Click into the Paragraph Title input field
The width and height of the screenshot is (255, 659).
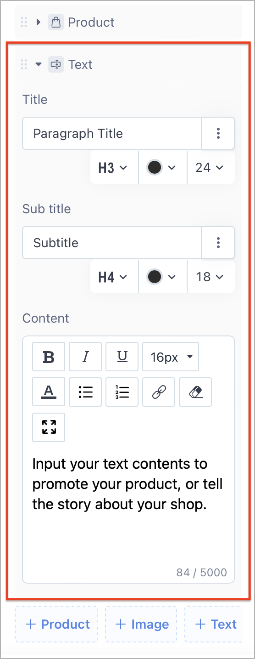tap(112, 133)
